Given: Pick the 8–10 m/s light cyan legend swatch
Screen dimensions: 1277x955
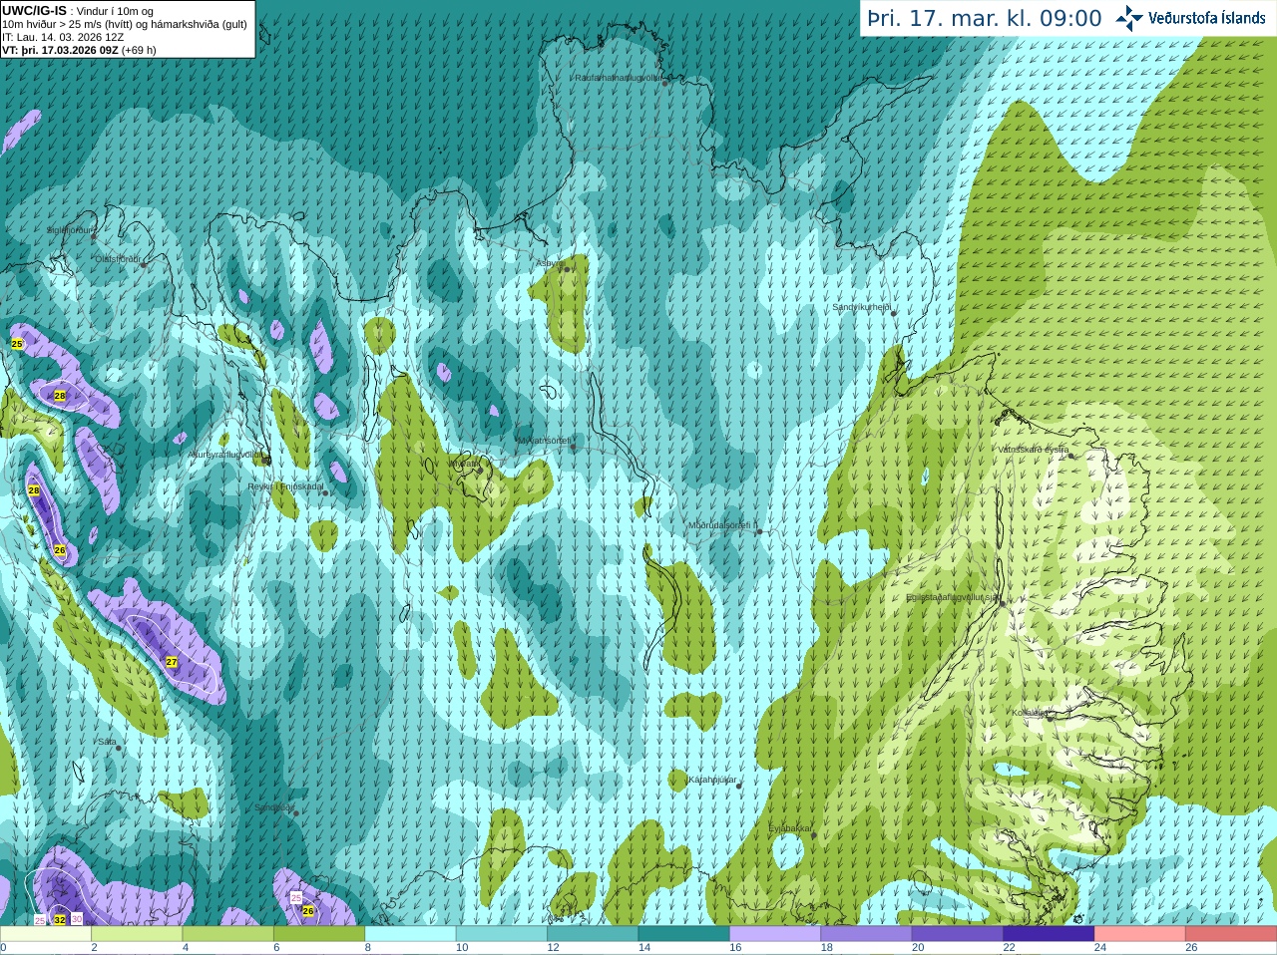Looking at the screenshot, I should click(410, 934).
